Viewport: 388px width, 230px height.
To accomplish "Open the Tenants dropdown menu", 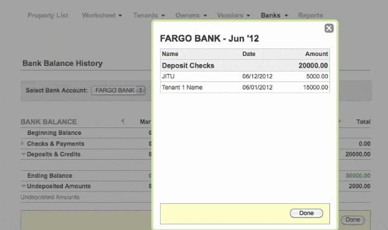I will 149,16.
